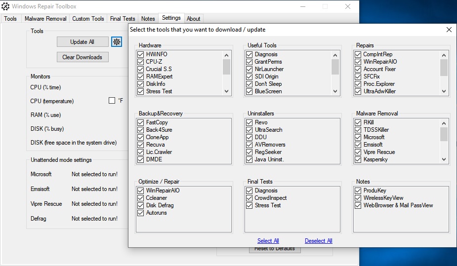Click Useful Tools list scroll-up arrow
457x266 pixels.
(335, 55)
